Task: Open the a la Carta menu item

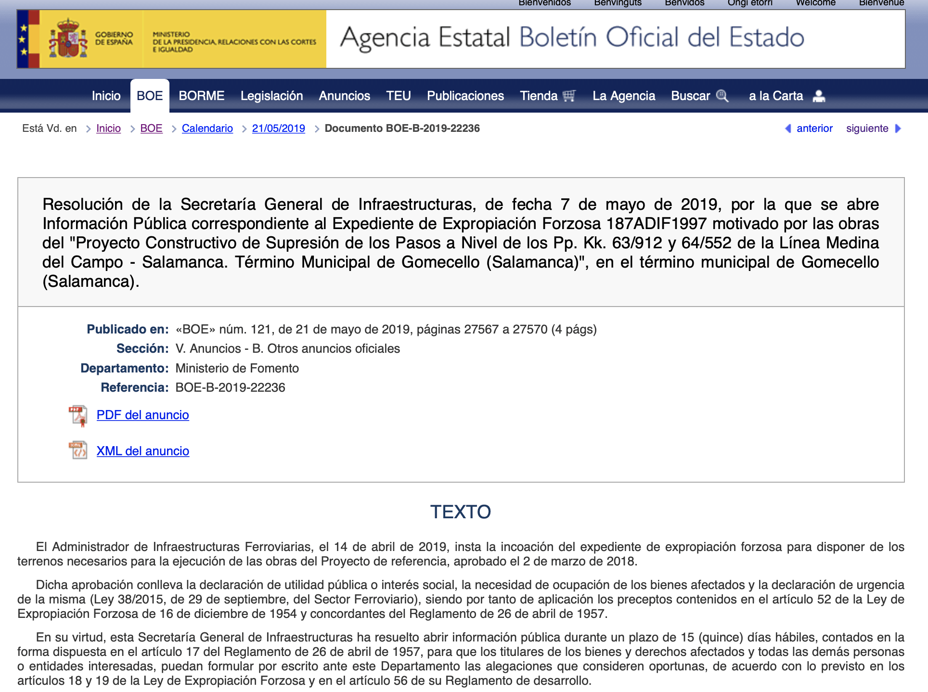Action: click(776, 96)
